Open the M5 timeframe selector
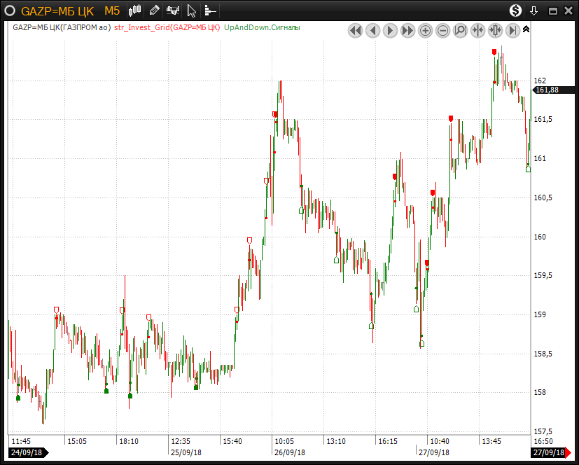The width and height of the screenshot is (579, 465). point(112,11)
